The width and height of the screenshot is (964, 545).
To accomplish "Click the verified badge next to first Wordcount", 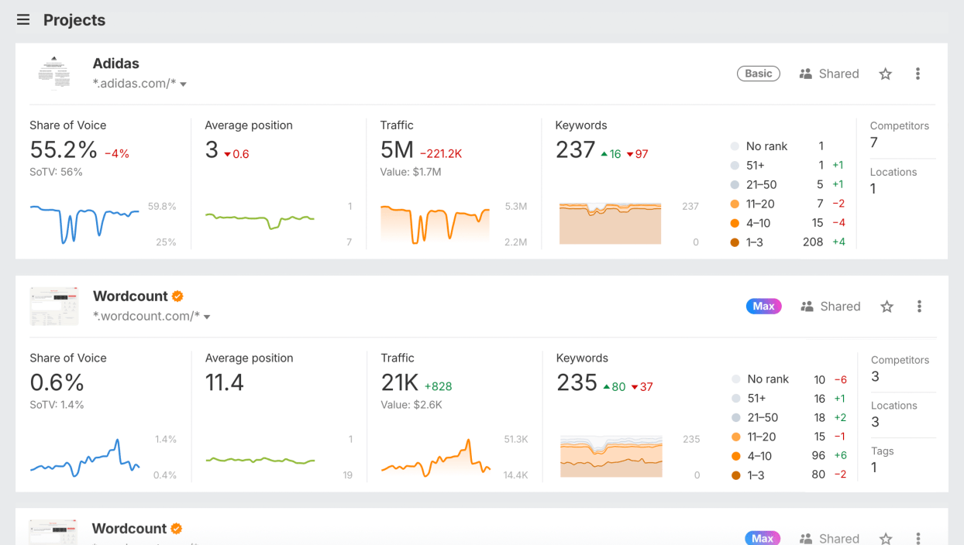I will pyautogui.click(x=177, y=296).
